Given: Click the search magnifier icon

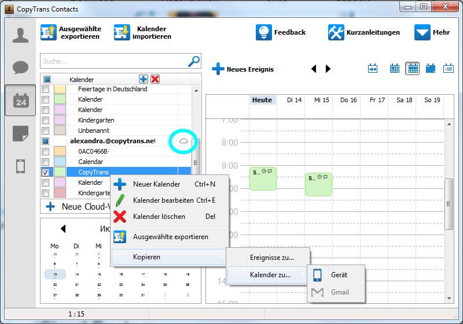Looking at the screenshot, I should [194, 61].
